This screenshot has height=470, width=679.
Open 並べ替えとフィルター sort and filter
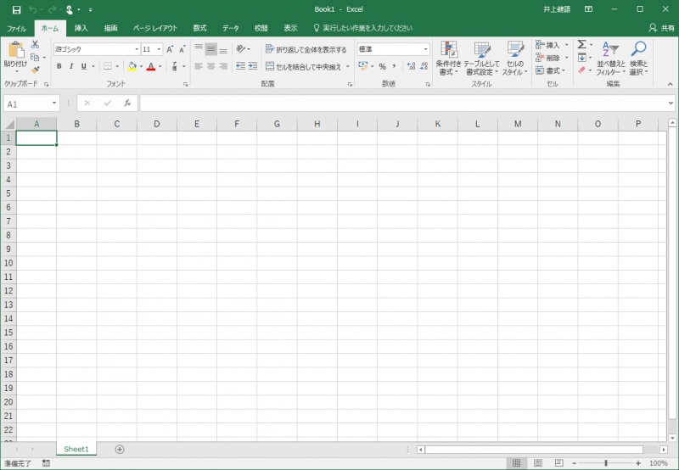pos(610,59)
